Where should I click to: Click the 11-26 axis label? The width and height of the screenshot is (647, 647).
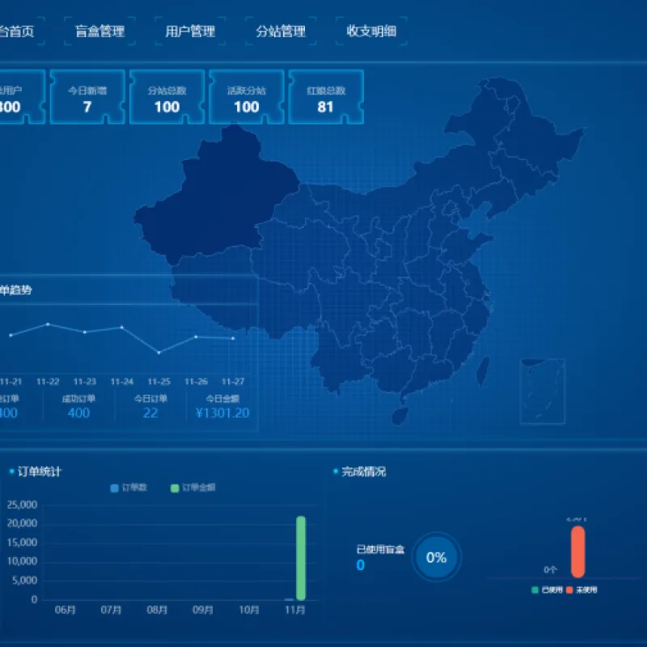196,382
